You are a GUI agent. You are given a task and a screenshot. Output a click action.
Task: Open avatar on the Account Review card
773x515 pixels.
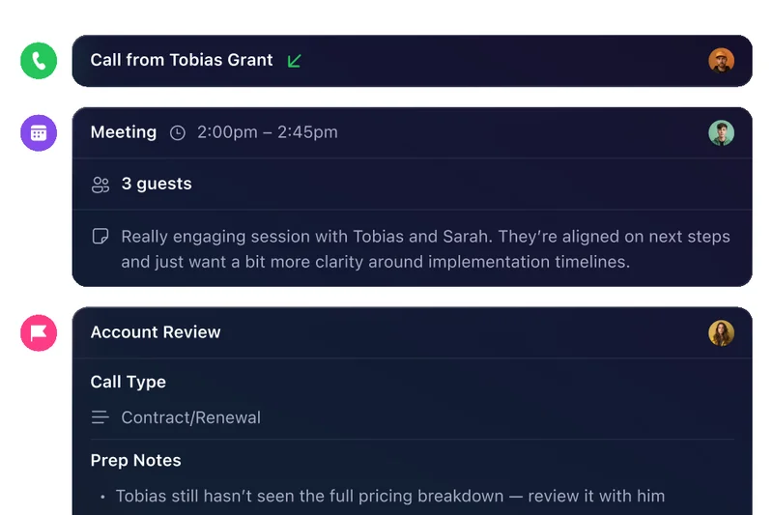pyautogui.click(x=721, y=333)
